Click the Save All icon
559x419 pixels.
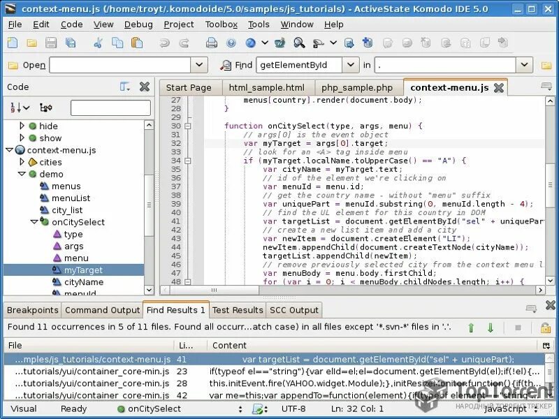71,43
